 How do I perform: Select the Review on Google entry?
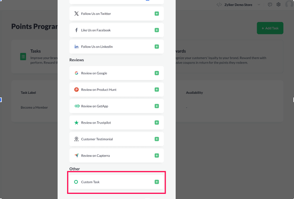pyautogui.click(x=94, y=73)
